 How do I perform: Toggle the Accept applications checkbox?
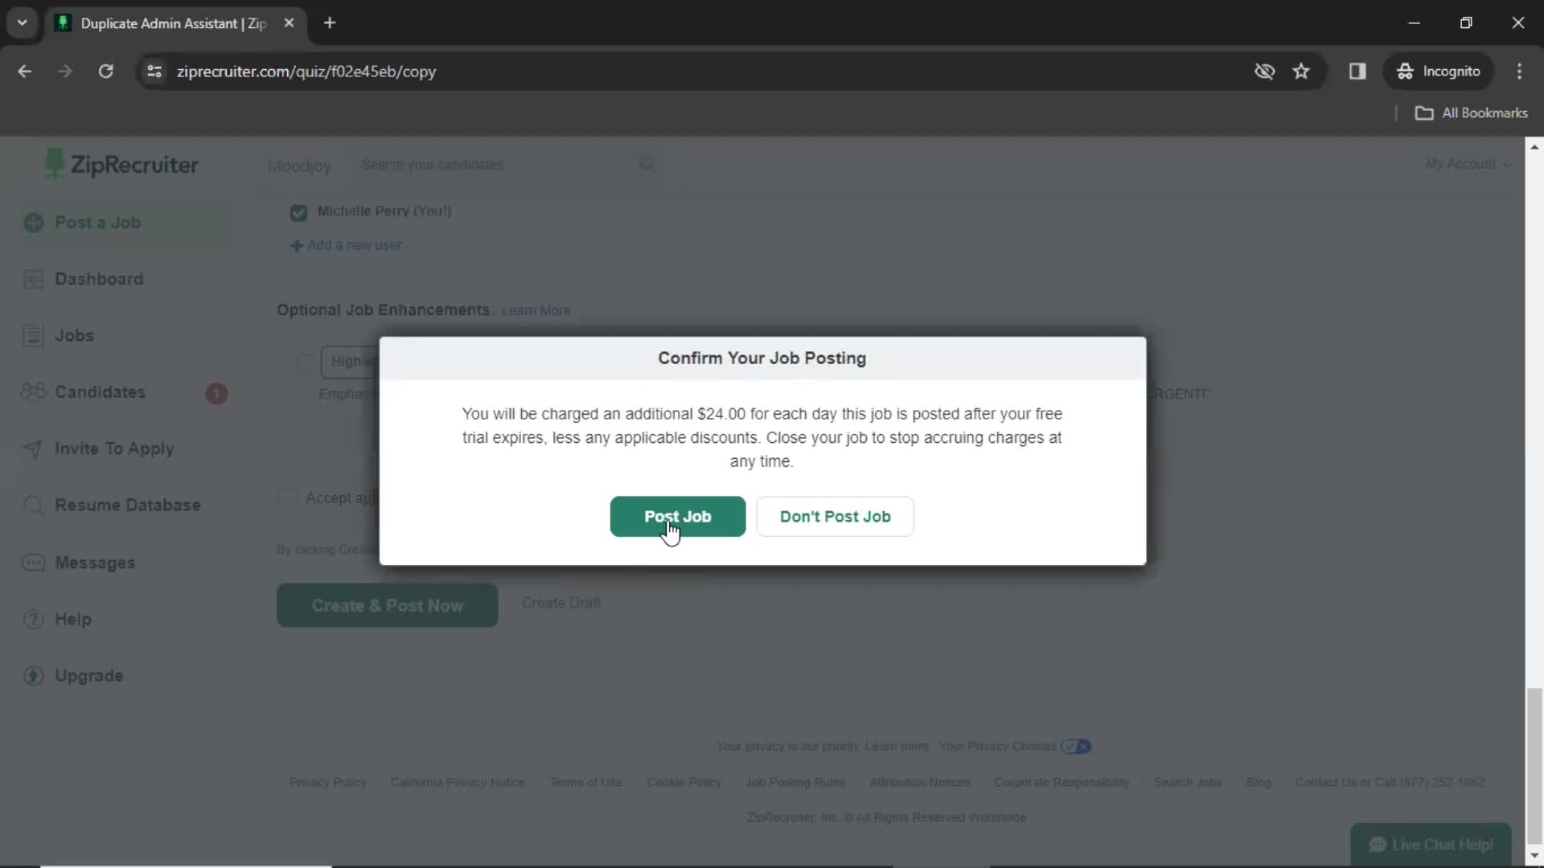286,499
